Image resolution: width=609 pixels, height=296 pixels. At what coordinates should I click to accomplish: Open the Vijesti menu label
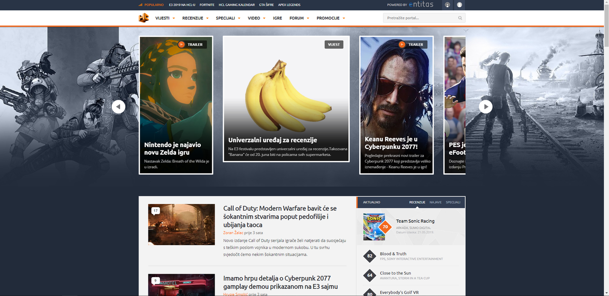(162, 18)
